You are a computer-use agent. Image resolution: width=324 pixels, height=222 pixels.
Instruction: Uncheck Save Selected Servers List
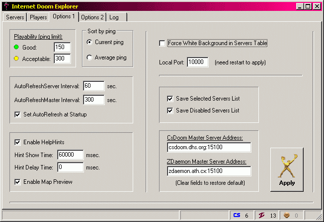(170, 99)
